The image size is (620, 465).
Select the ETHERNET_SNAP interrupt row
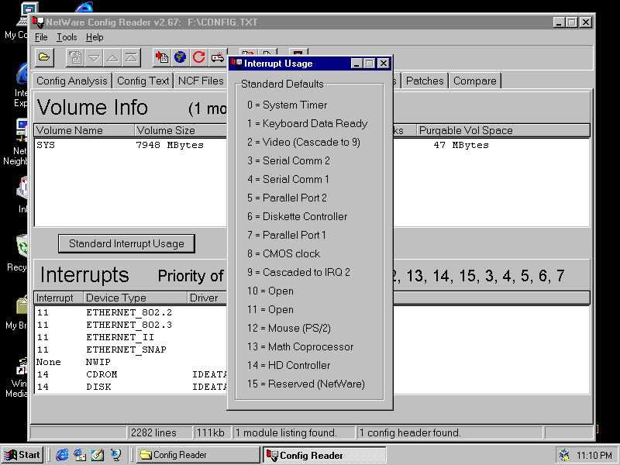point(131,350)
